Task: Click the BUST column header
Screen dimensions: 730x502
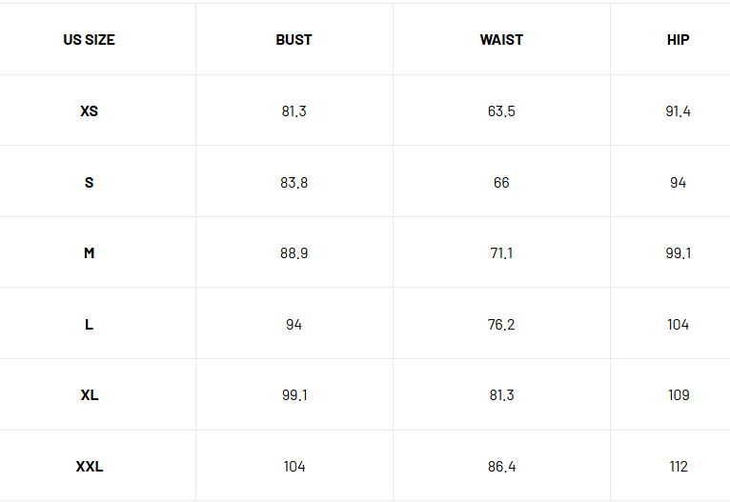Action: coord(294,40)
